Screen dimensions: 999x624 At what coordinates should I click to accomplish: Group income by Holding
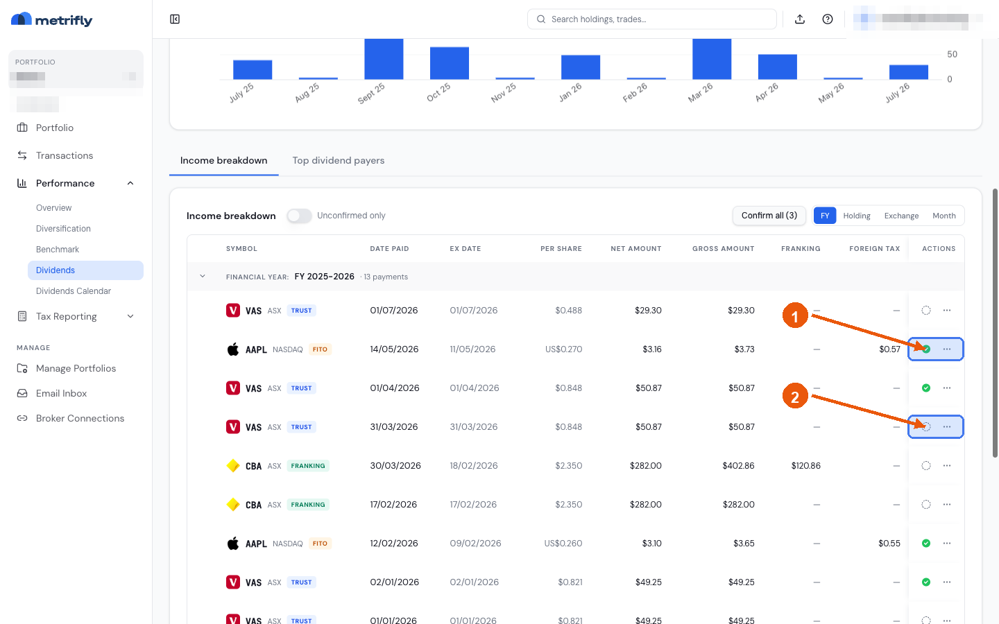coord(857,216)
